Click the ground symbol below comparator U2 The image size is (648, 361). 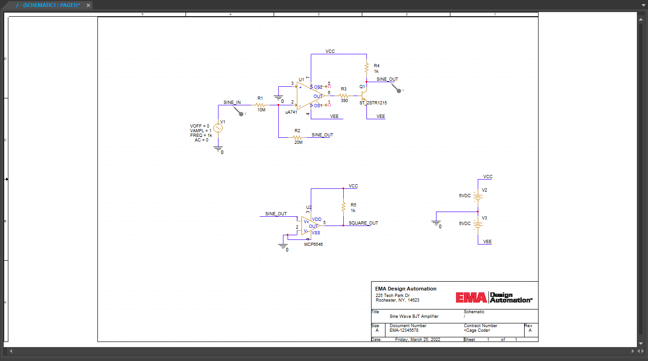click(x=283, y=246)
